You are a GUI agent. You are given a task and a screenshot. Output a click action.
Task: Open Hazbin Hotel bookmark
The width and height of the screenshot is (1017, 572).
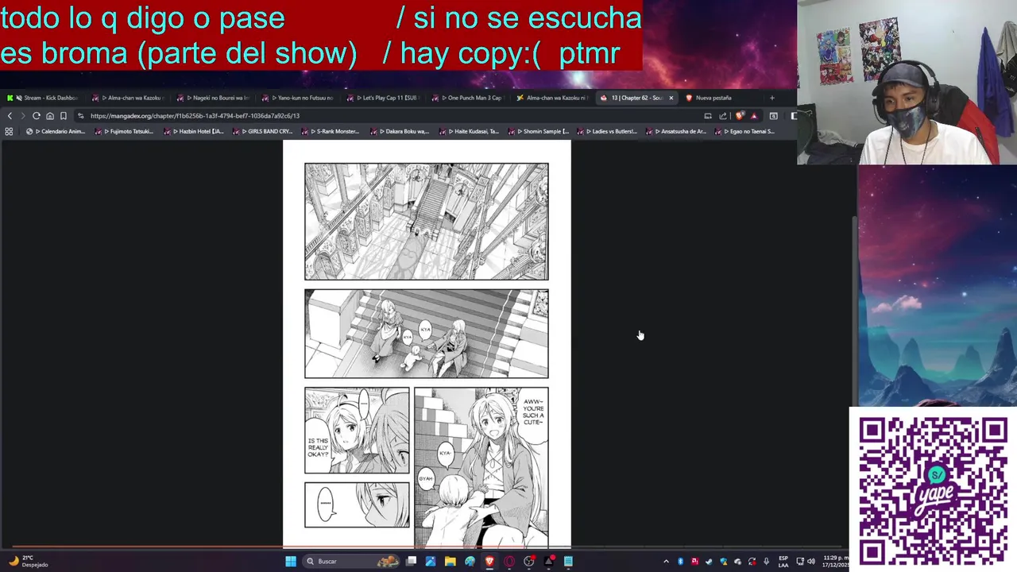pyautogui.click(x=194, y=132)
